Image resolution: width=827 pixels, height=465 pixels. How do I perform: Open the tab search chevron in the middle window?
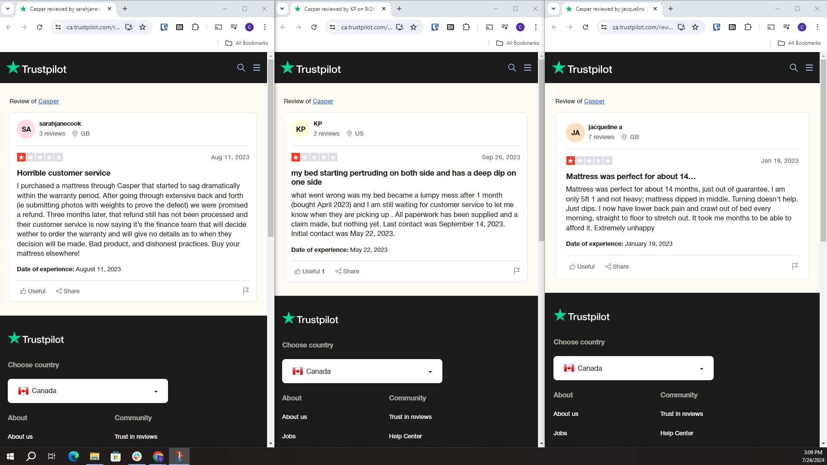click(282, 9)
